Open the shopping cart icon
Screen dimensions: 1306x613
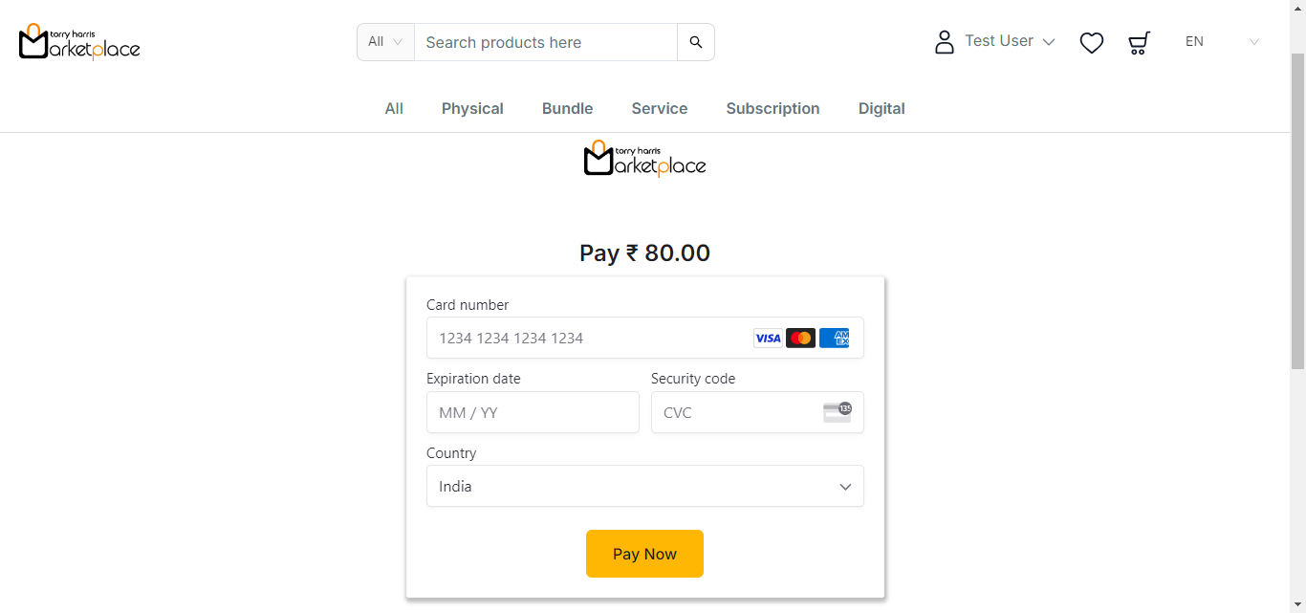coord(1139,42)
